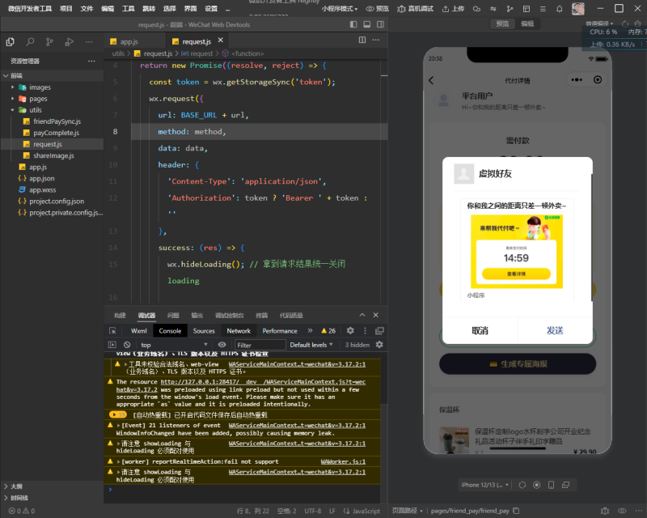
Task: Switch to the Sources tab
Action: (x=204, y=331)
